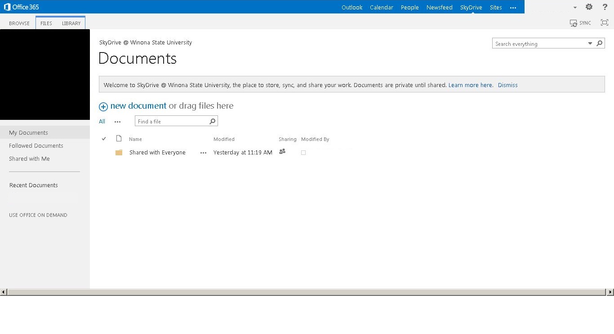
Task: Dismiss the welcome message
Action: click(x=507, y=85)
